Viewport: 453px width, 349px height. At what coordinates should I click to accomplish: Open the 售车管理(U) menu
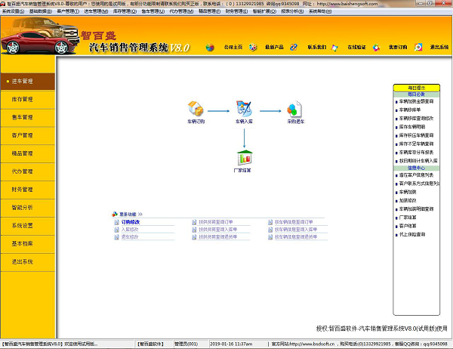[153, 11]
